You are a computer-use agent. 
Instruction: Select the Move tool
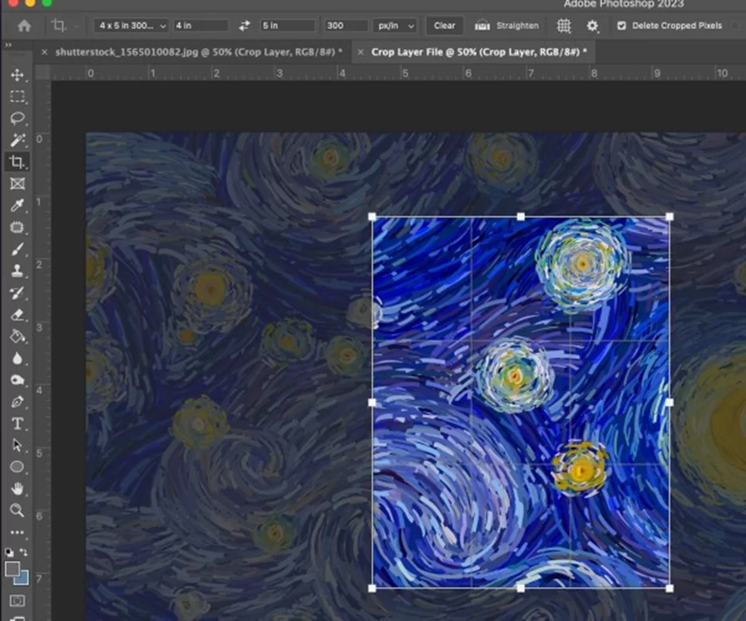pyautogui.click(x=17, y=75)
